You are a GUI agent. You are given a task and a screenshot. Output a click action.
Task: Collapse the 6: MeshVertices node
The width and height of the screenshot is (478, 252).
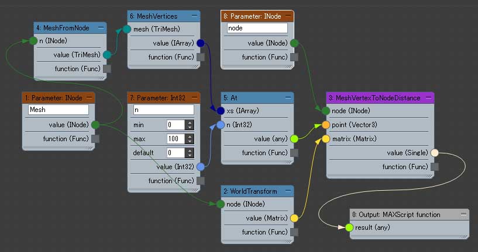click(194, 16)
